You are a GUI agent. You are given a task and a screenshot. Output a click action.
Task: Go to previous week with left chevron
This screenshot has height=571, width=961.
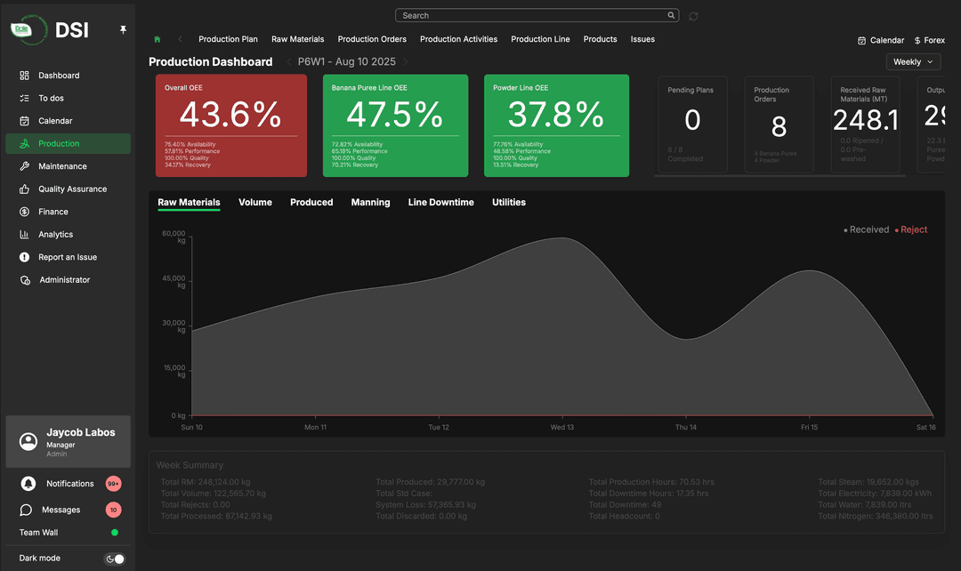tap(289, 62)
